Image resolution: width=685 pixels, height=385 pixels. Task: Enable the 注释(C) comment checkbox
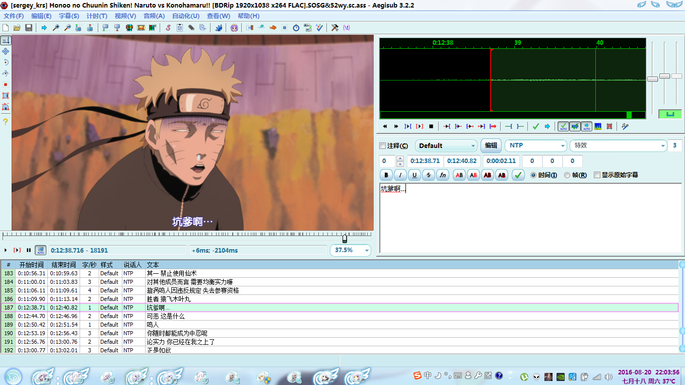(382, 146)
